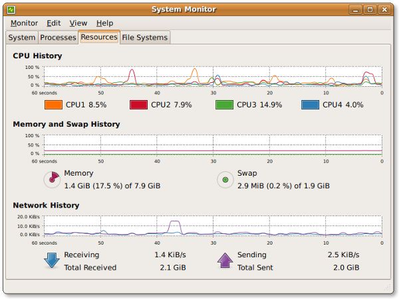Open the Edit menu
The height and width of the screenshot is (299, 399).
pos(53,23)
